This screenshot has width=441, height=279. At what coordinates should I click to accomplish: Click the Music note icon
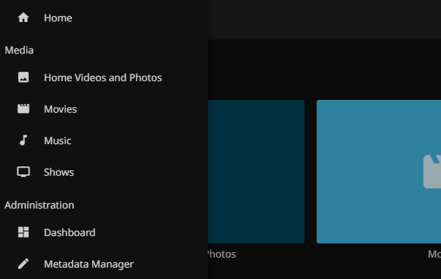tap(24, 140)
